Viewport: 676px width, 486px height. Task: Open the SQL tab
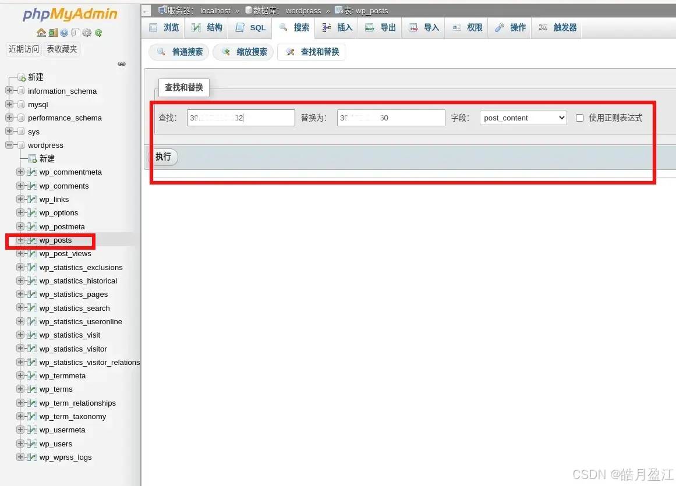(250, 27)
